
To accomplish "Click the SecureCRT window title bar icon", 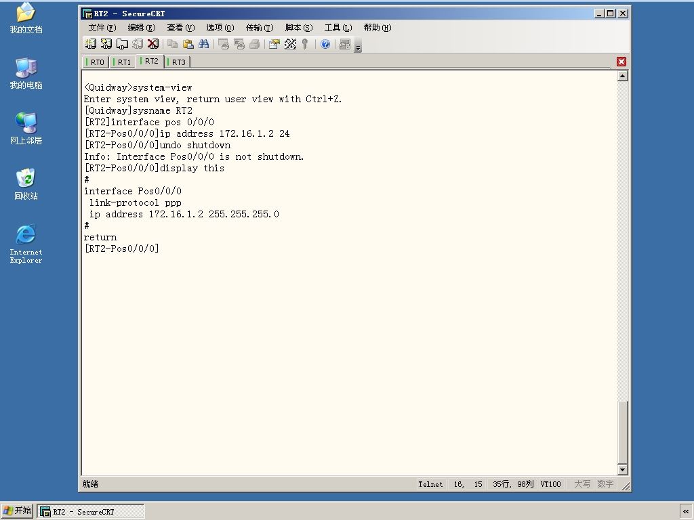I will click(x=87, y=14).
